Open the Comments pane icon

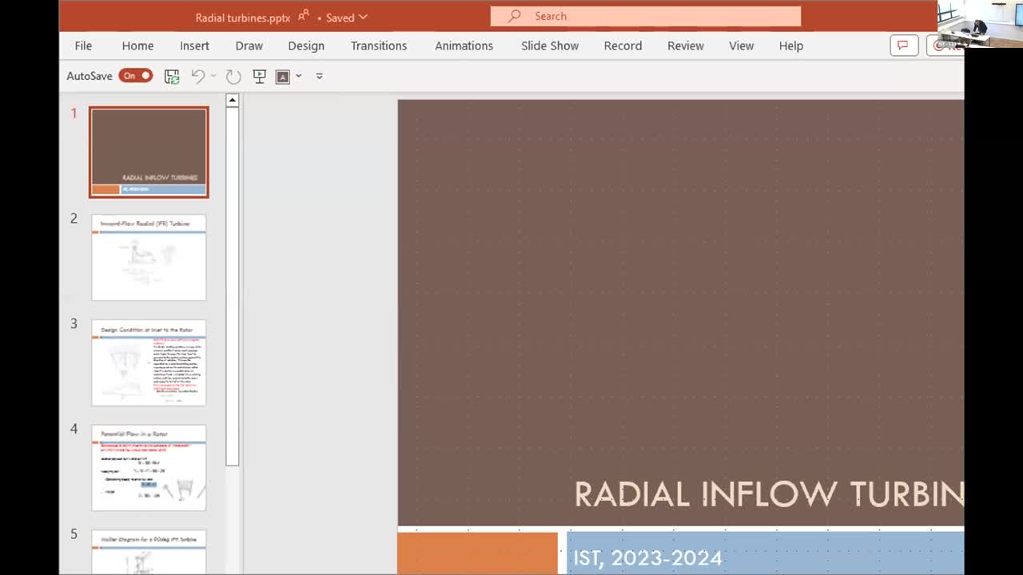click(904, 46)
